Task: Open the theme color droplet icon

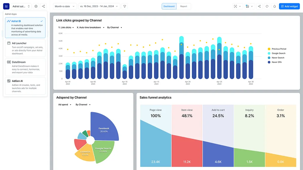Action: [274, 6]
